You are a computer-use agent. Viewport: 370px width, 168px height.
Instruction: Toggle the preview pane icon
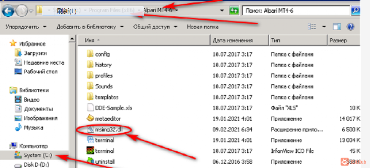337,27
